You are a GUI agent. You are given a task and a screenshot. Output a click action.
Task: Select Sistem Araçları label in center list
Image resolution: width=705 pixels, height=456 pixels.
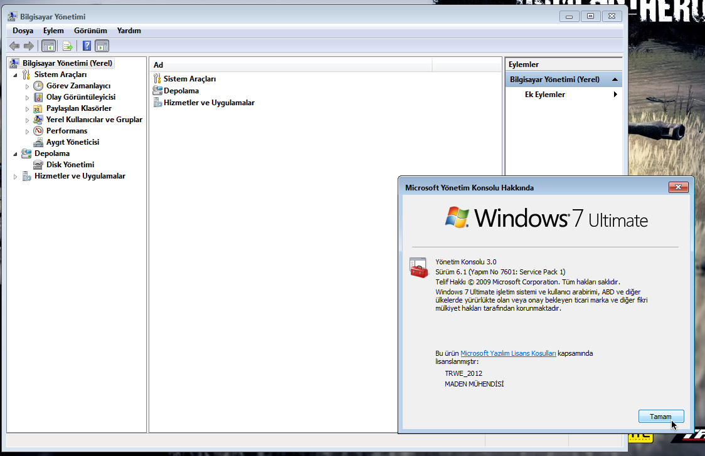tap(190, 78)
